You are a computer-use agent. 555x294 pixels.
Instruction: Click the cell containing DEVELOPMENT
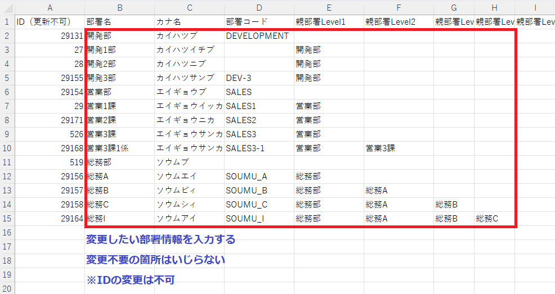(257, 36)
